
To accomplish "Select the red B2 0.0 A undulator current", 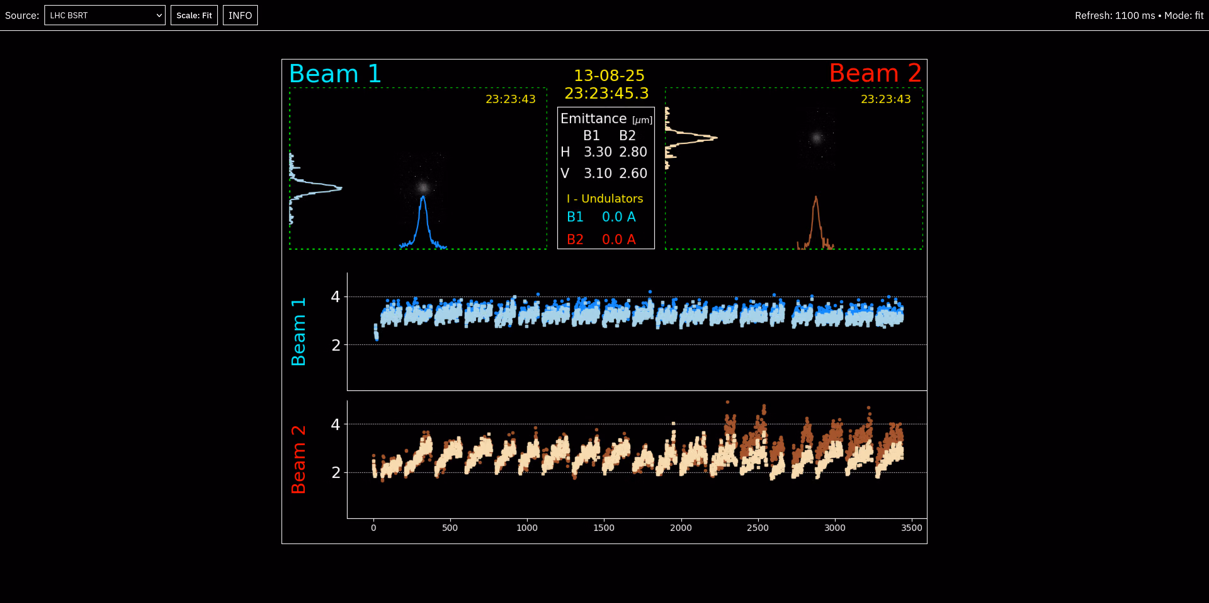I will tap(601, 239).
